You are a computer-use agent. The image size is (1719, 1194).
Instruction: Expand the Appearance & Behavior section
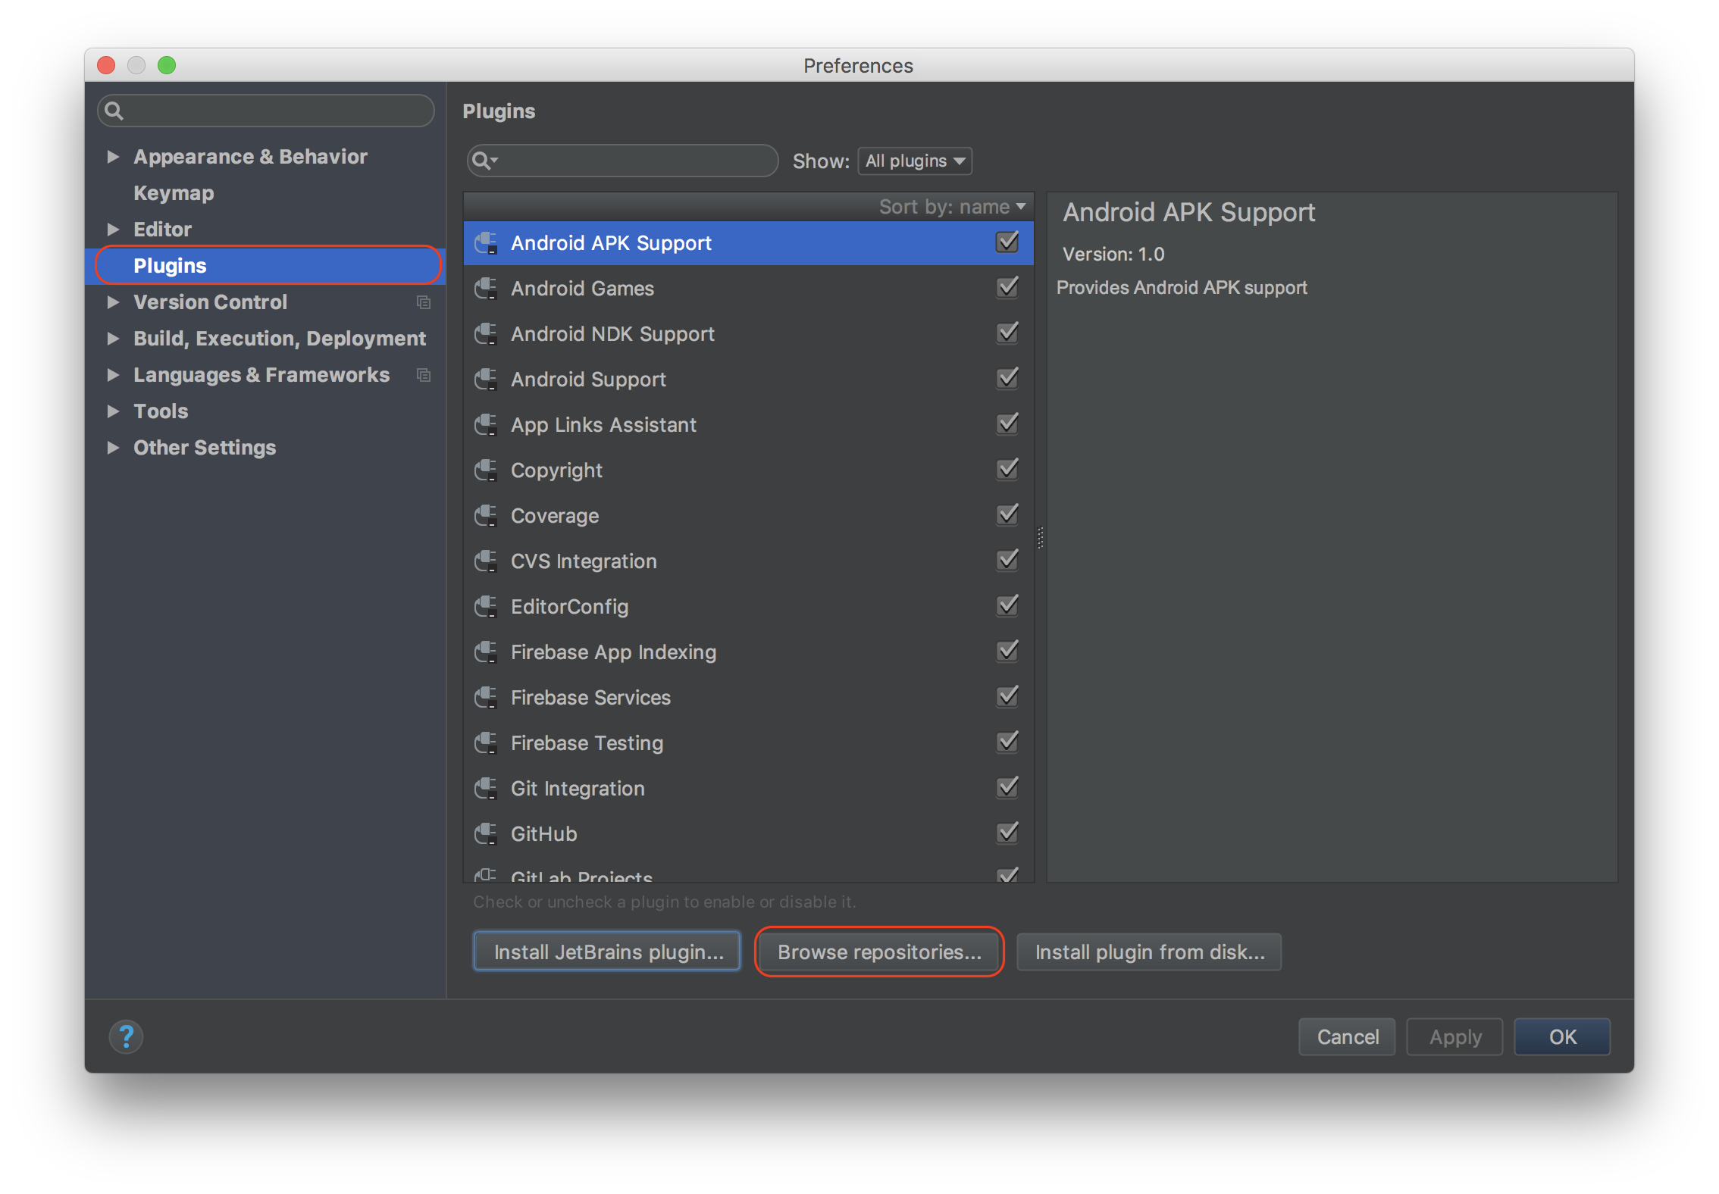pos(114,156)
